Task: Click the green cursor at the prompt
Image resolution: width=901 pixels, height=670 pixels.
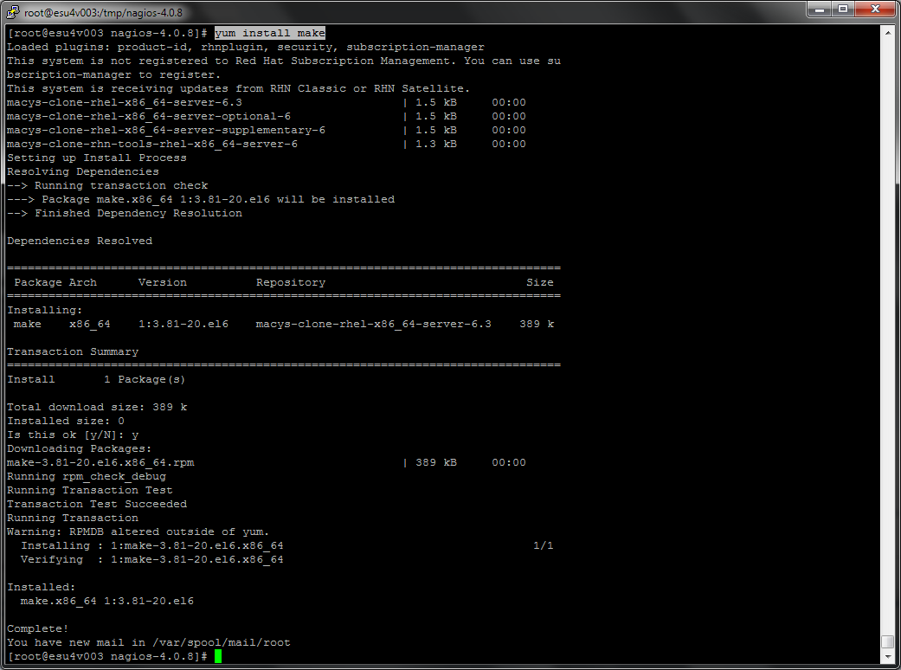Action: [218, 657]
